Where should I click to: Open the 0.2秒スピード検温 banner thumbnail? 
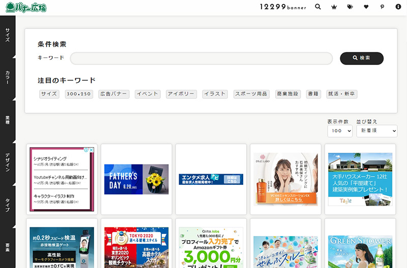point(62,248)
